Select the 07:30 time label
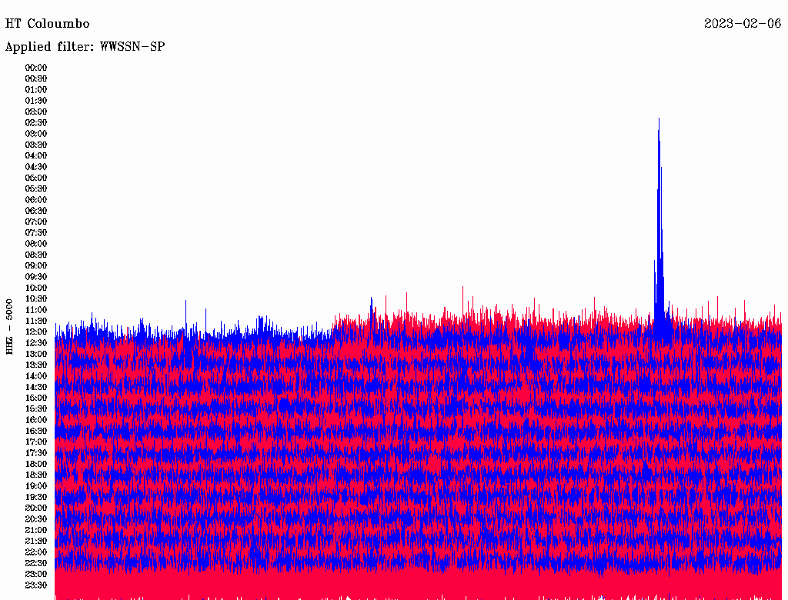The width and height of the screenshot is (788, 600). (36, 232)
